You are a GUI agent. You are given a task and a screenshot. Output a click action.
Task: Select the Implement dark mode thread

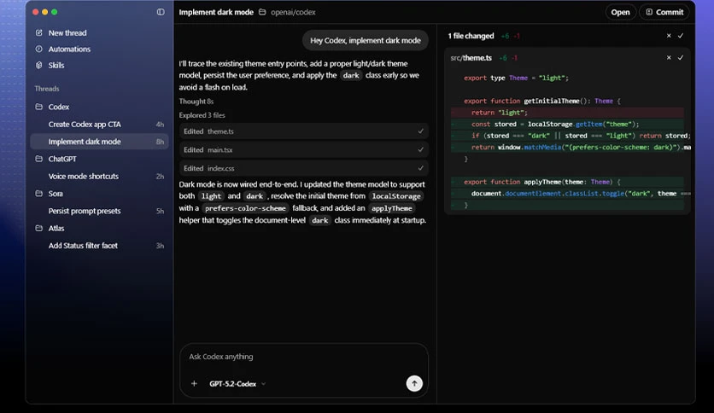pyautogui.click(x=99, y=142)
